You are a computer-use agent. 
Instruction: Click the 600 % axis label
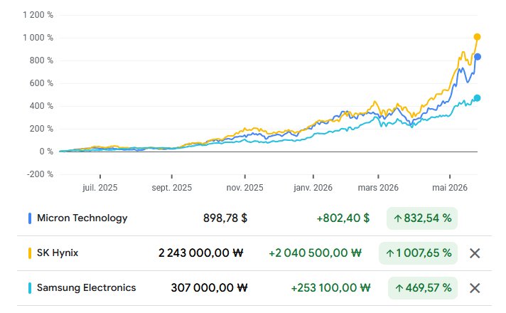click(41, 83)
